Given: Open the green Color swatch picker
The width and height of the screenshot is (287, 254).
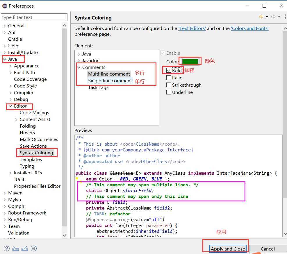Looking at the screenshot, I should coord(190,62).
